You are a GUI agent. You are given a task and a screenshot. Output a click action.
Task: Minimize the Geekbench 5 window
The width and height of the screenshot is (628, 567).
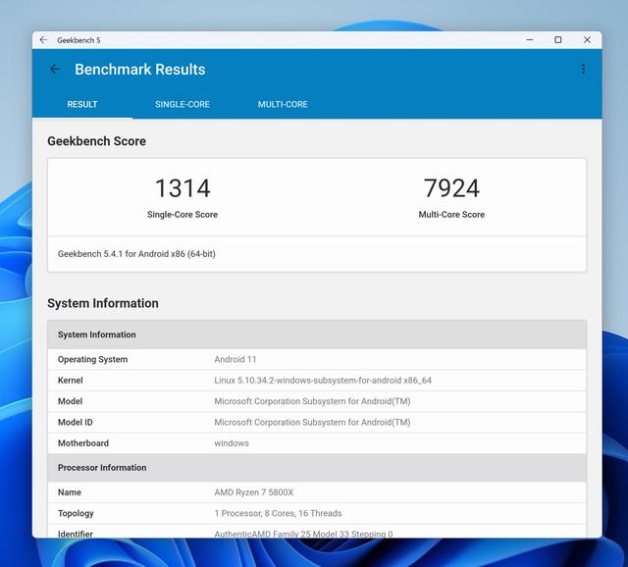(x=528, y=40)
